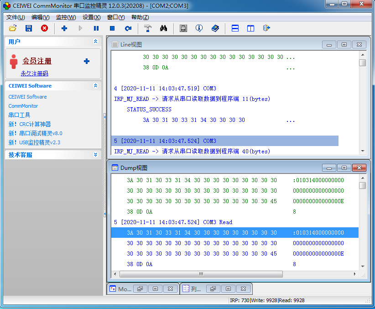Click Dump视图 vertical scrollbar down arrow
Screen dimensions: 375x309
363,267
